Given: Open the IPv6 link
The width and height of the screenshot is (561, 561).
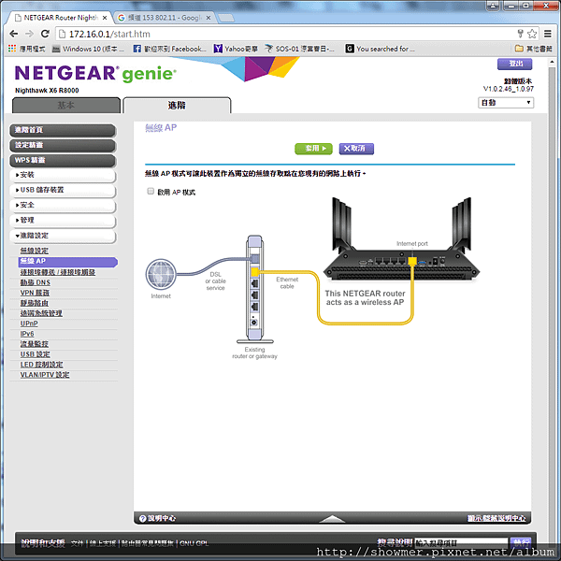Looking at the screenshot, I should click(27, 334).
